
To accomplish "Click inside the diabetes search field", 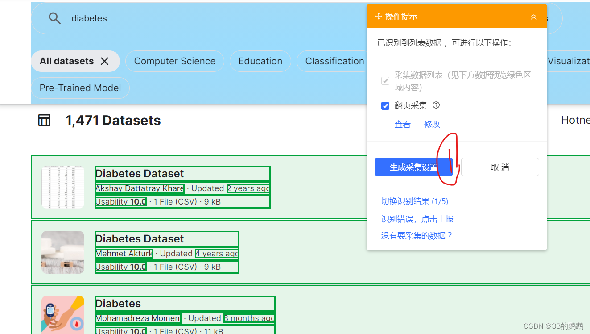I will click(x=111, y=18).
